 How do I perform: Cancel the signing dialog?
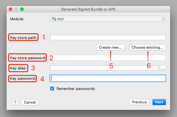tap(30, 102)
